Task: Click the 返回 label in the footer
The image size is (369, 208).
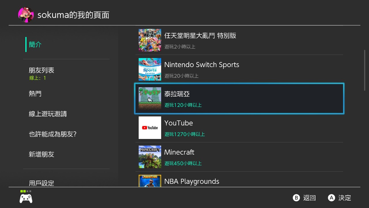Action: 310,198
